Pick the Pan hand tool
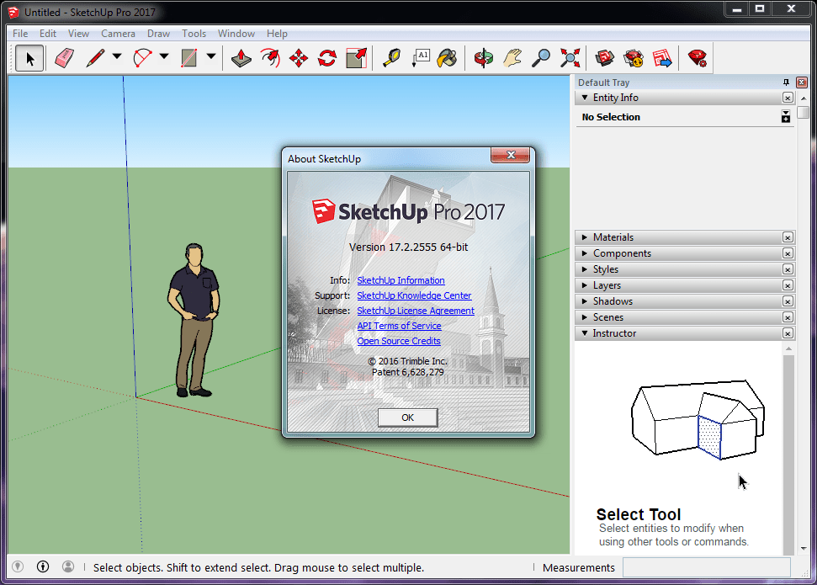Viewport: 817px width, 585px height. [x=512, y=58]
